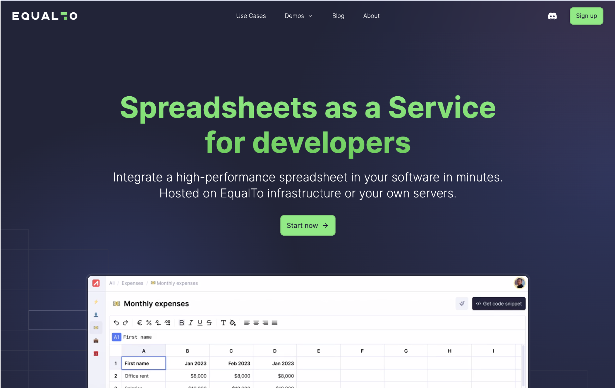Justify text alignment
The image size is (615, 388).
coord(274,323)
